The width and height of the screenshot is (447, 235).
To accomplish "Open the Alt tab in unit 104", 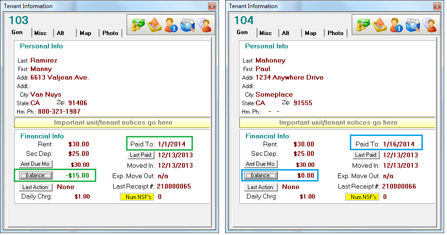I will (290, 33).
